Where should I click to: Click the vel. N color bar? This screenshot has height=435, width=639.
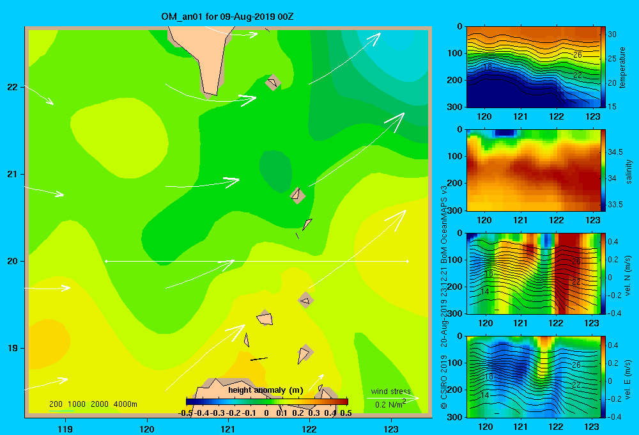603,273
